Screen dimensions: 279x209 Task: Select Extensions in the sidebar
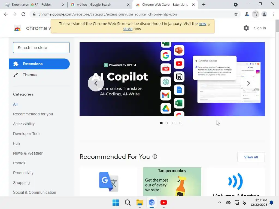click(39, 64)
